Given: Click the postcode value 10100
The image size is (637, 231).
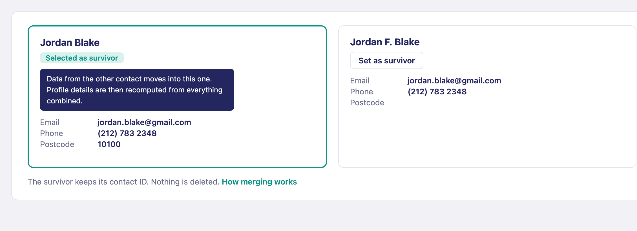Looking at the screenshot, I should 109,144.
